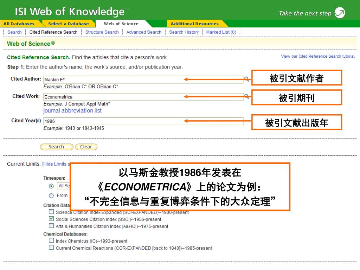360x270 pixels.
Task: Click the Take the next step arrow icon
Action: pyautogui.click(x=340, y=13)
